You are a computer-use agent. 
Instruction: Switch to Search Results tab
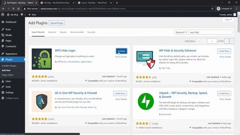(38, 32)
